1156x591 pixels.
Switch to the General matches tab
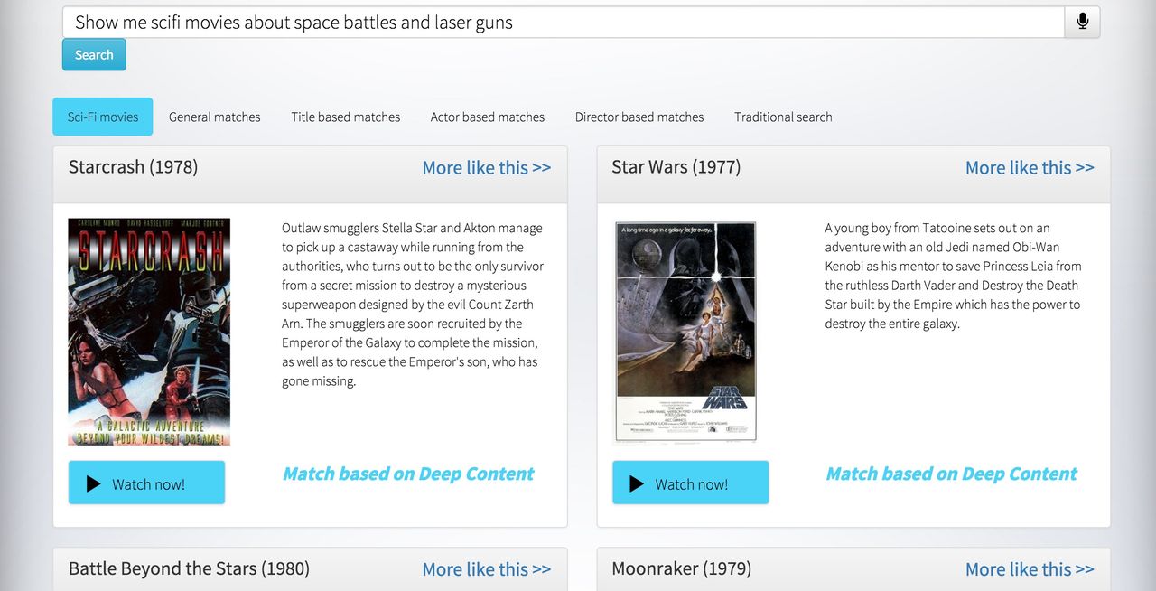click(214, 117)
